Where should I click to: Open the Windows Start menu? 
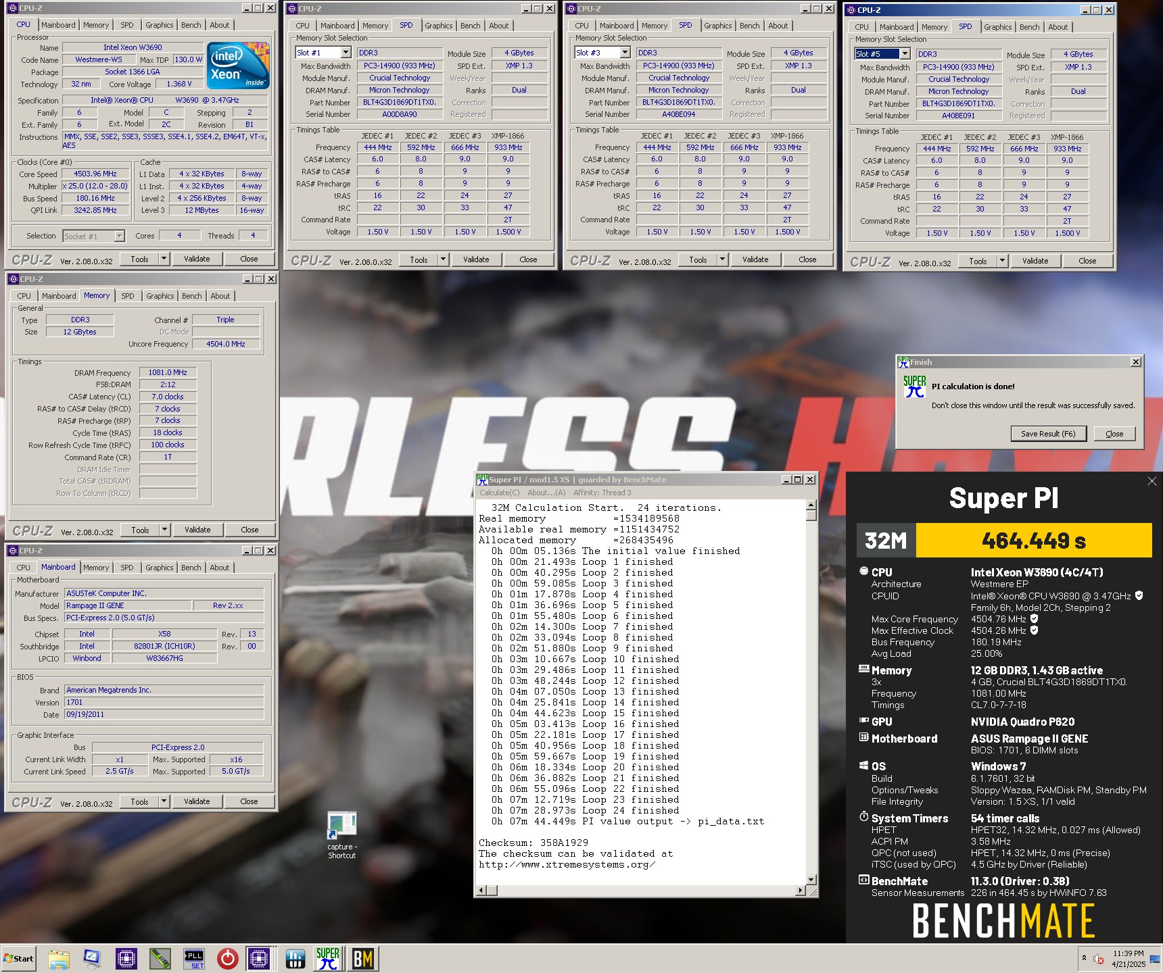[18, 958]
